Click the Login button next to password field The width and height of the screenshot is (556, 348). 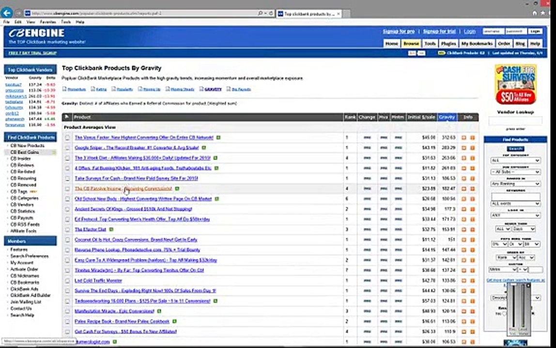pos(535,31)
